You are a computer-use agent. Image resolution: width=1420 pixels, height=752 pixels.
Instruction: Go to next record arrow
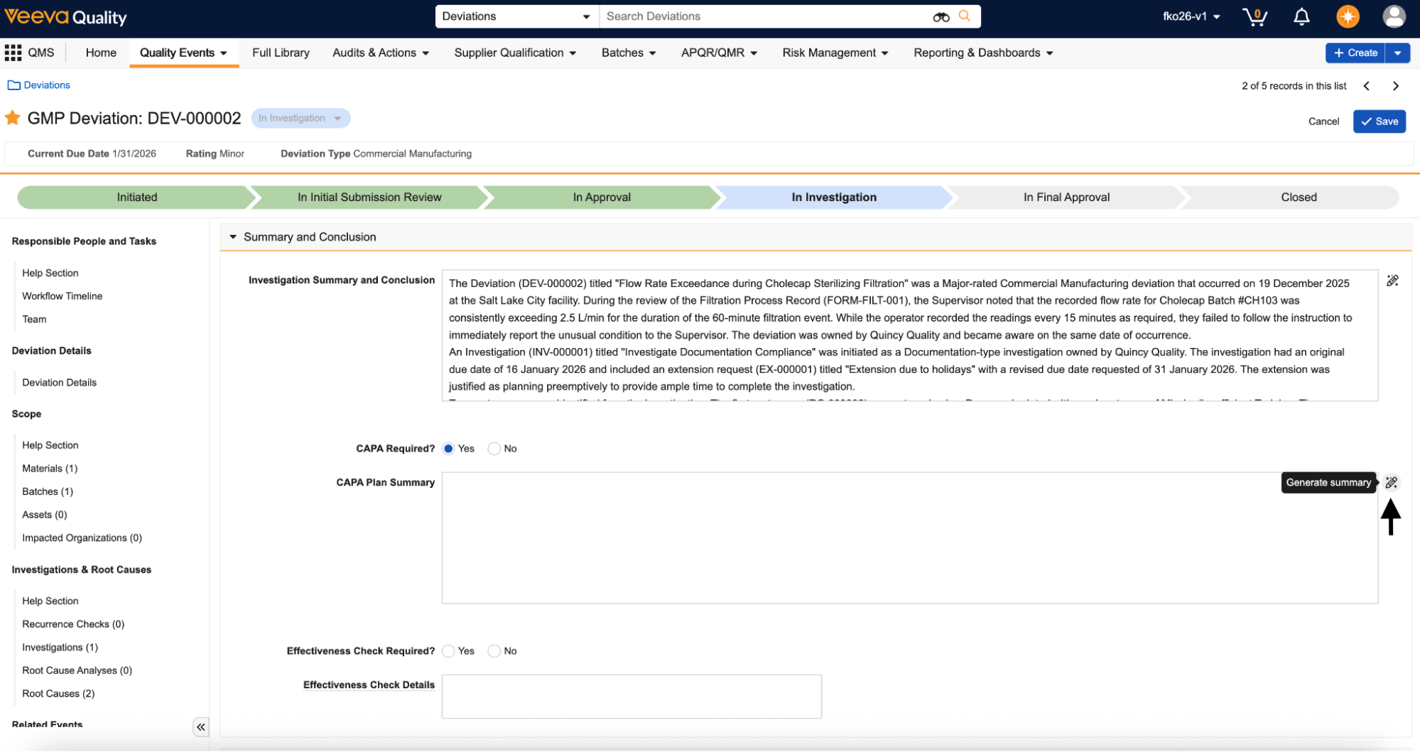tap(1395, 86)
